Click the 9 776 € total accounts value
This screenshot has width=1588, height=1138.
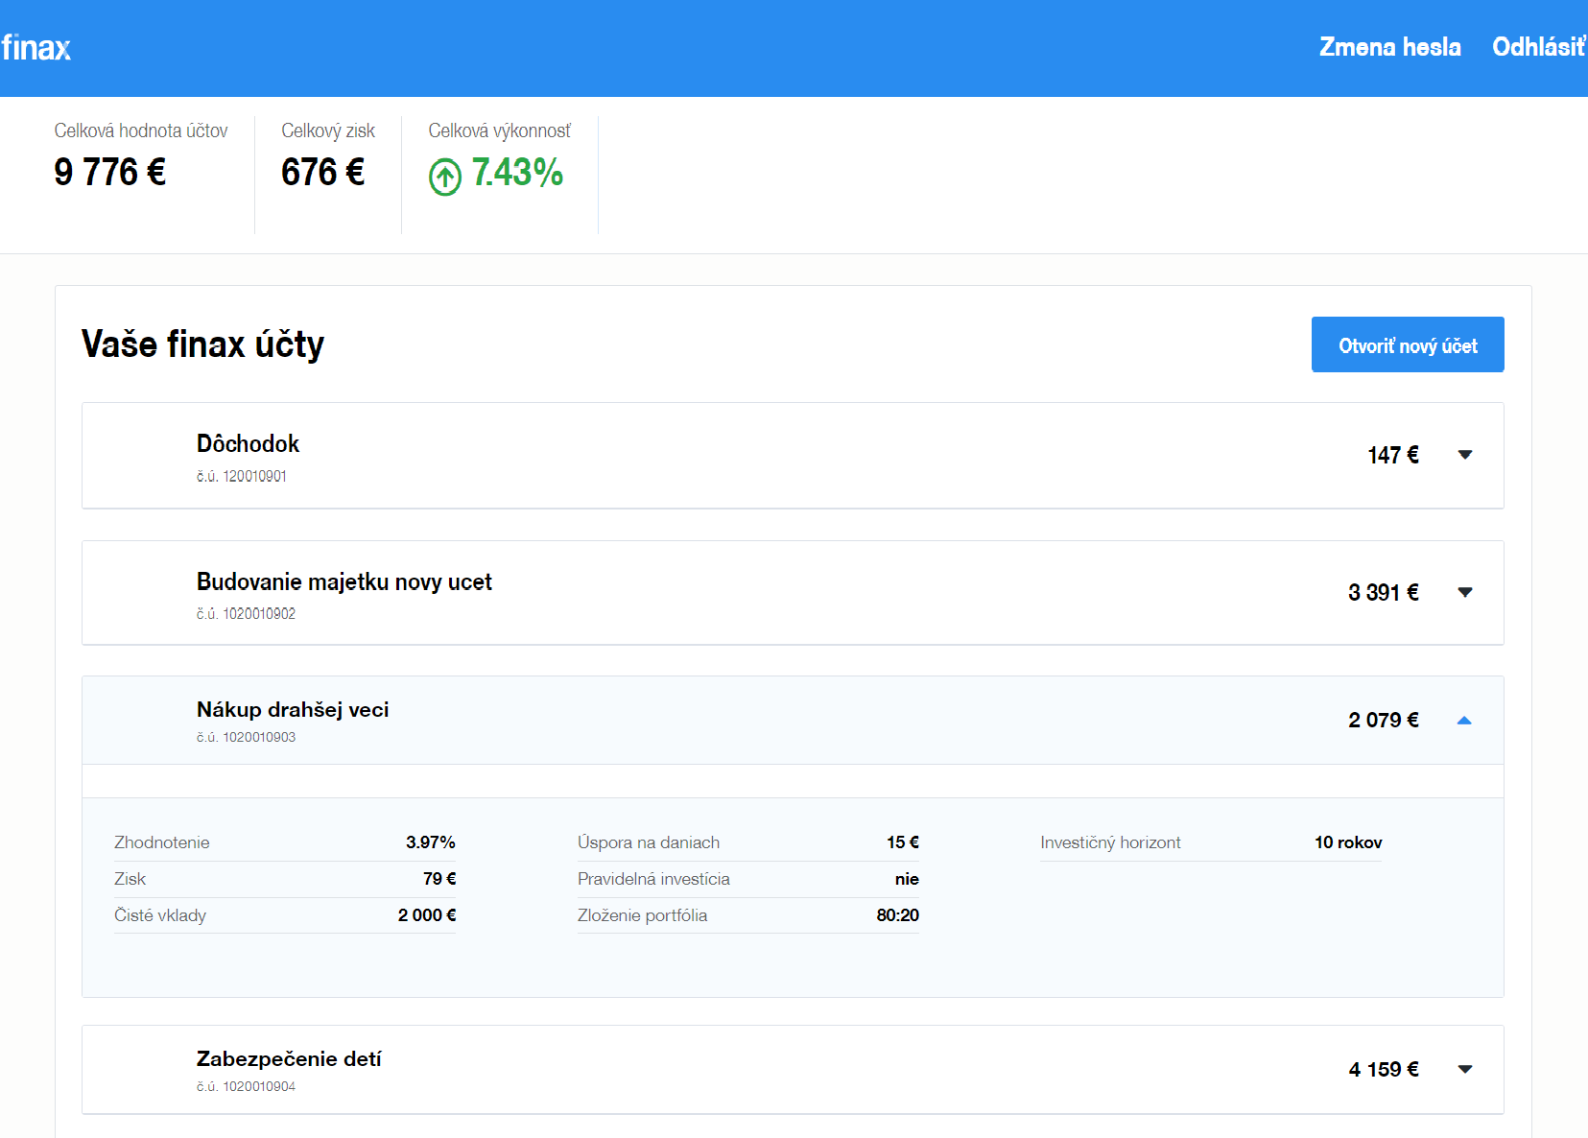[x=110, y=173]
